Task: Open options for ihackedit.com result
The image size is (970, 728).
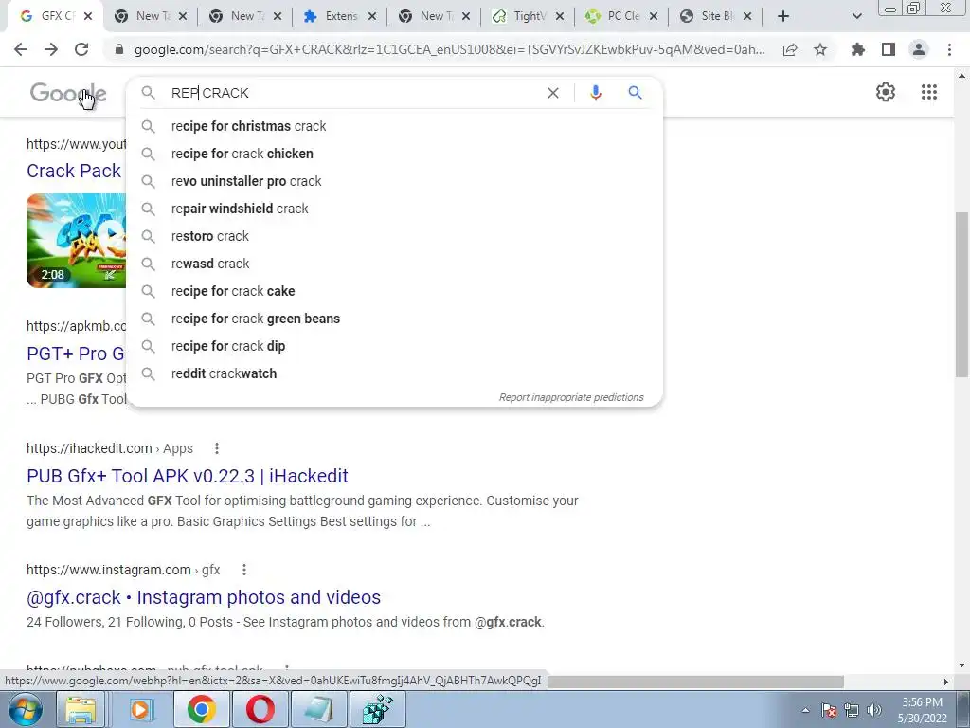Action: click(217, 448)
